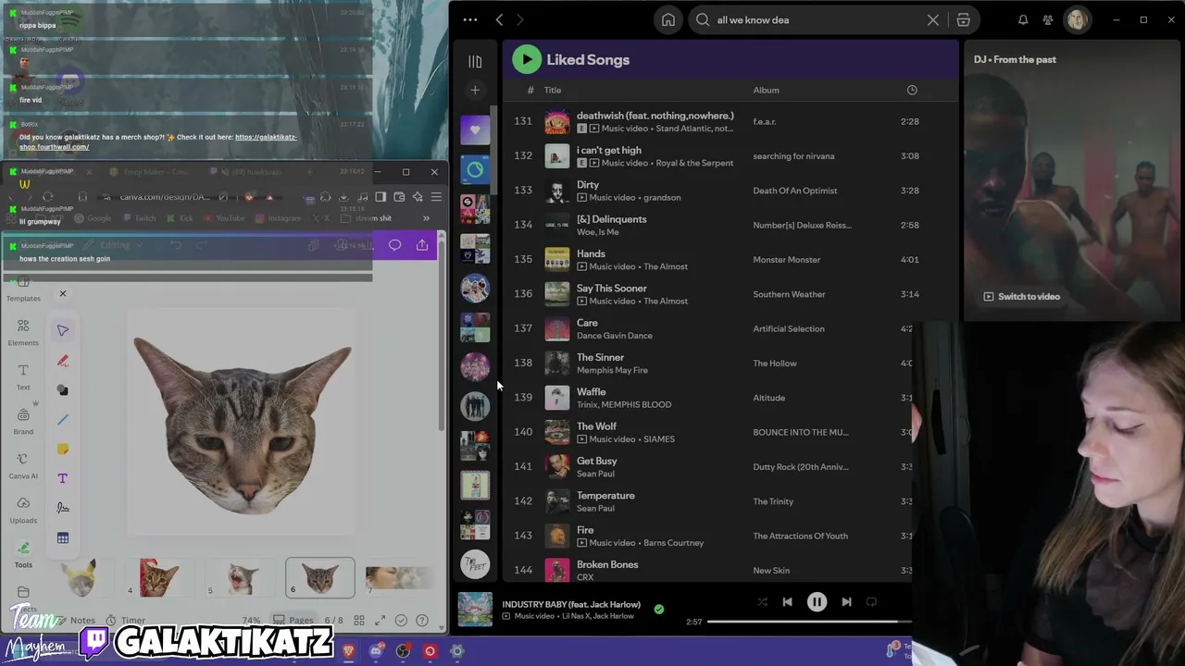Open 'Southern Weather' album link
Viewport: 1185px width, 666px height.
coord(789,294)
